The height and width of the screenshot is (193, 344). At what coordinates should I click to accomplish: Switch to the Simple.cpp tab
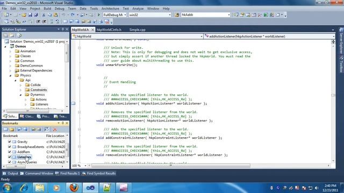click(138, 30)
